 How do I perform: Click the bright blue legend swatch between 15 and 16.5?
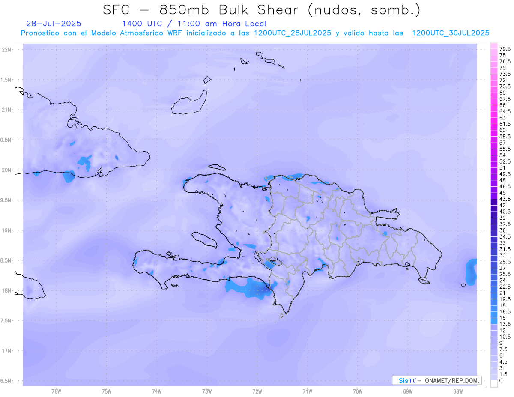494,315
